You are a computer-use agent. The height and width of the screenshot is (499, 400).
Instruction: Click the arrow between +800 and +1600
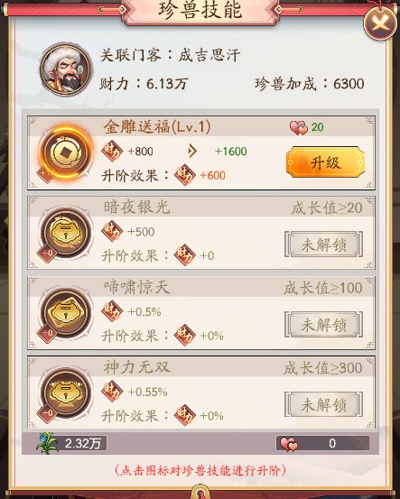(x=192, y=151)
